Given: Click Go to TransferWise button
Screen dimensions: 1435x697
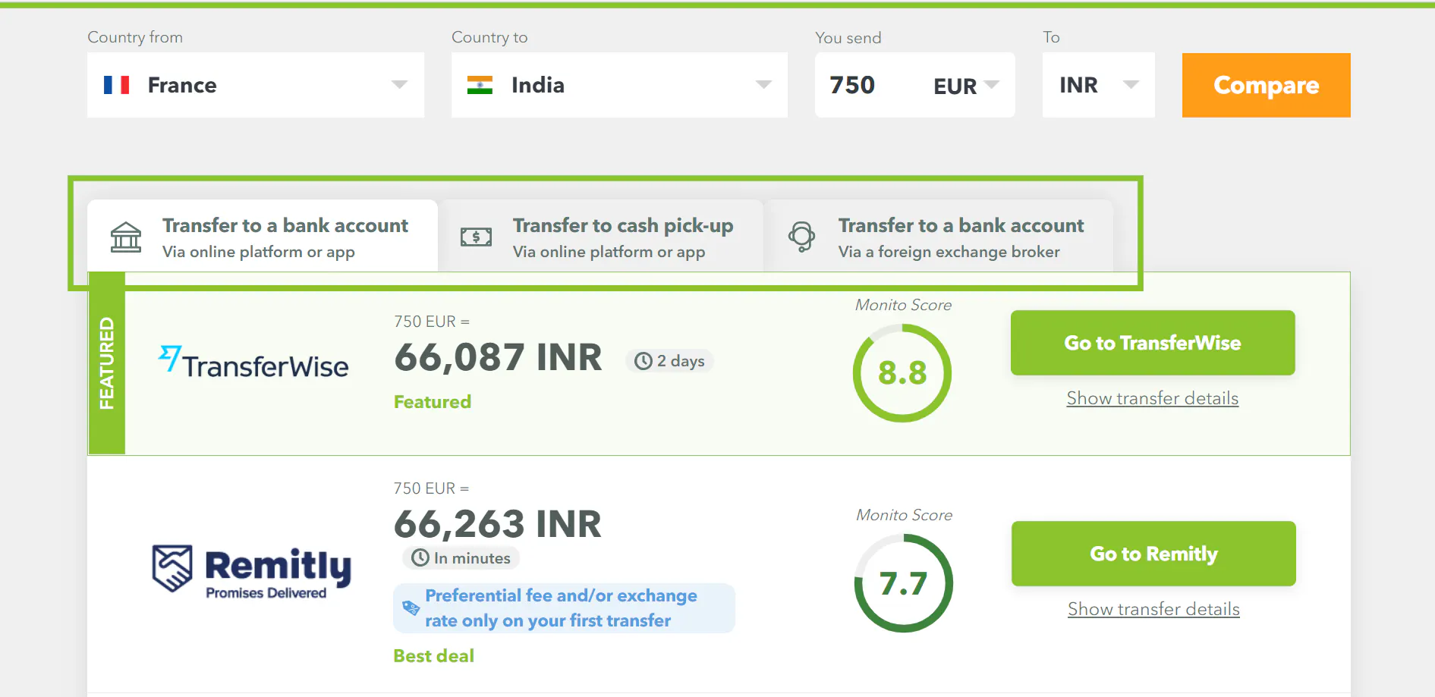Looking at the screenshot, I should pos(1153,343).
